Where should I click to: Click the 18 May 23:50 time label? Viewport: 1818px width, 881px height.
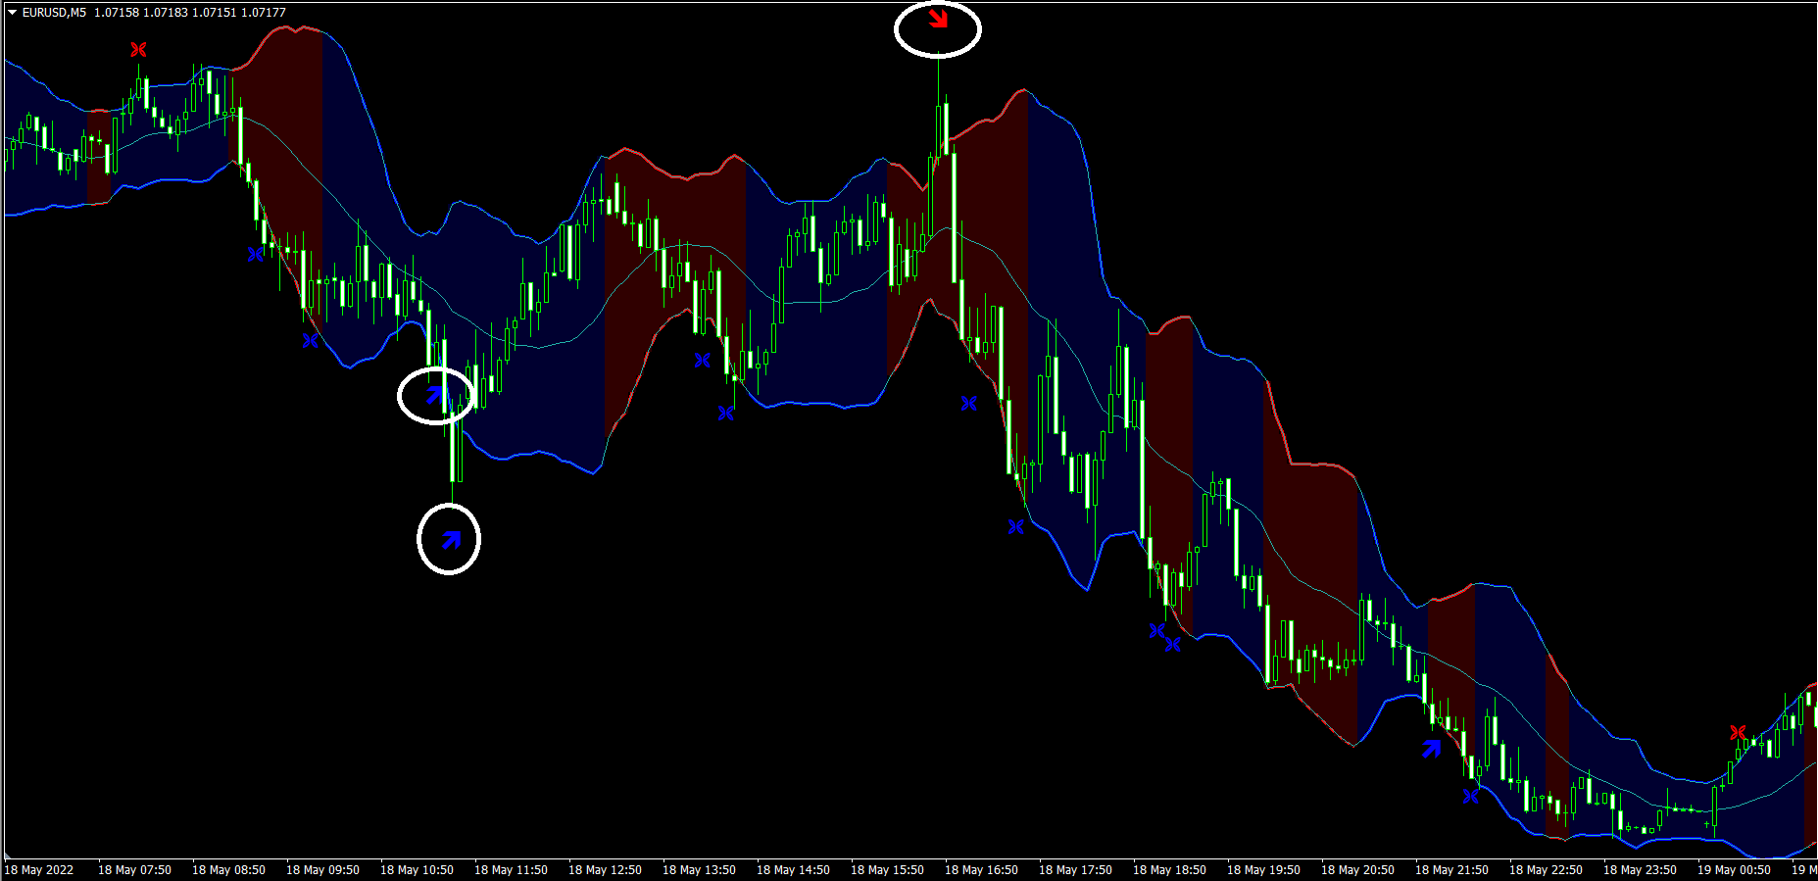coord(1640,870)
